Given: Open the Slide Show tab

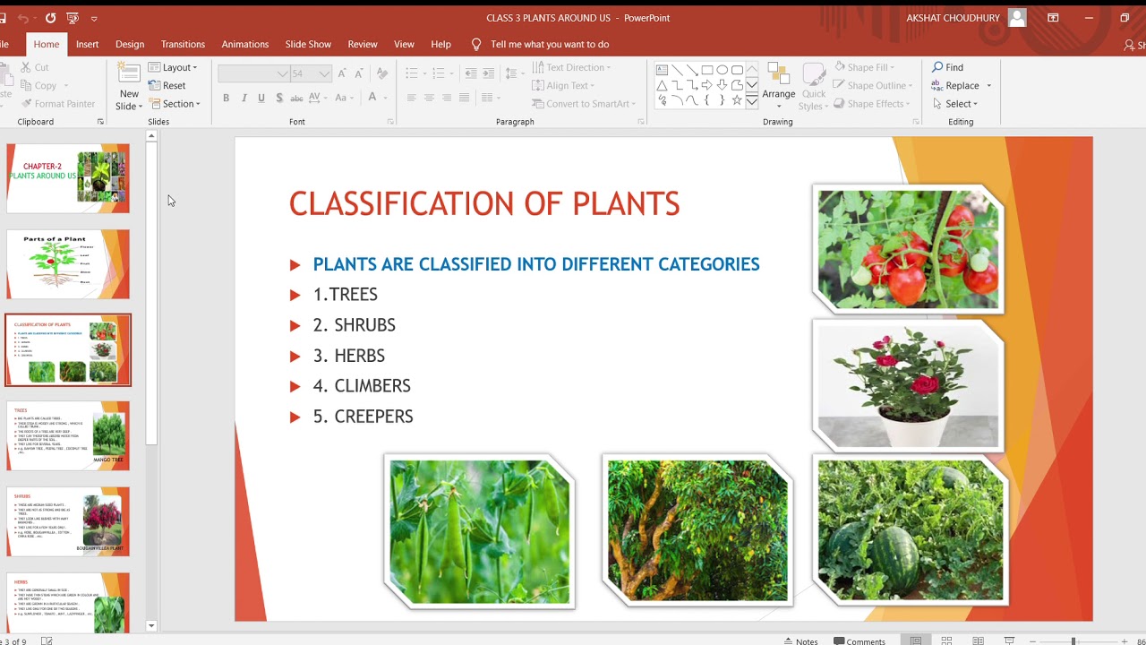Looking at the screenshot, I should (308, 44).
